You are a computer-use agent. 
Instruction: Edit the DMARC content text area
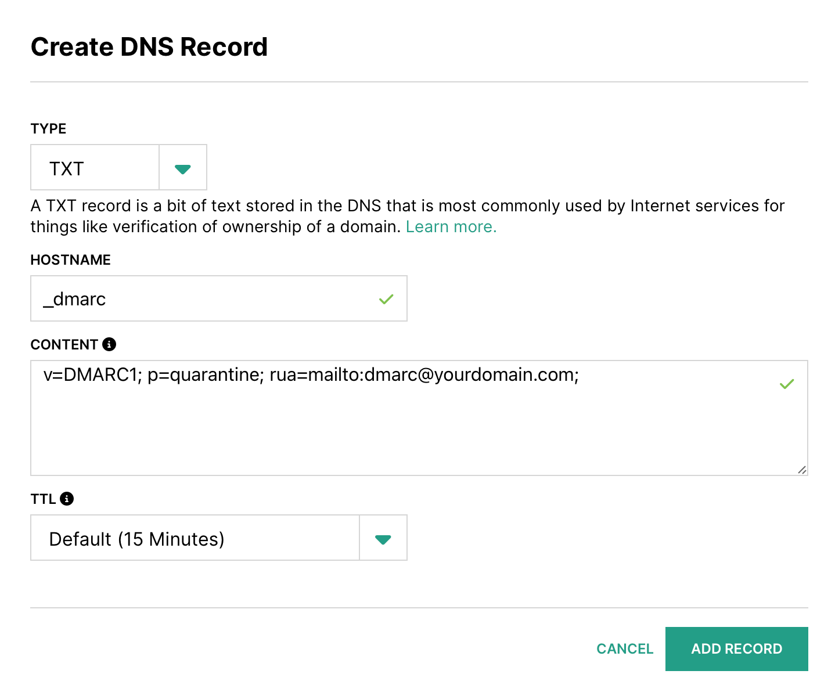point(419,418)
